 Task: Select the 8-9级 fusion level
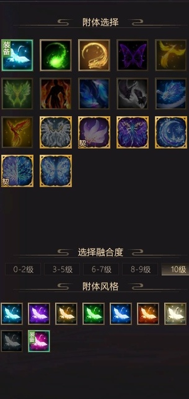[x=140, y=269]
